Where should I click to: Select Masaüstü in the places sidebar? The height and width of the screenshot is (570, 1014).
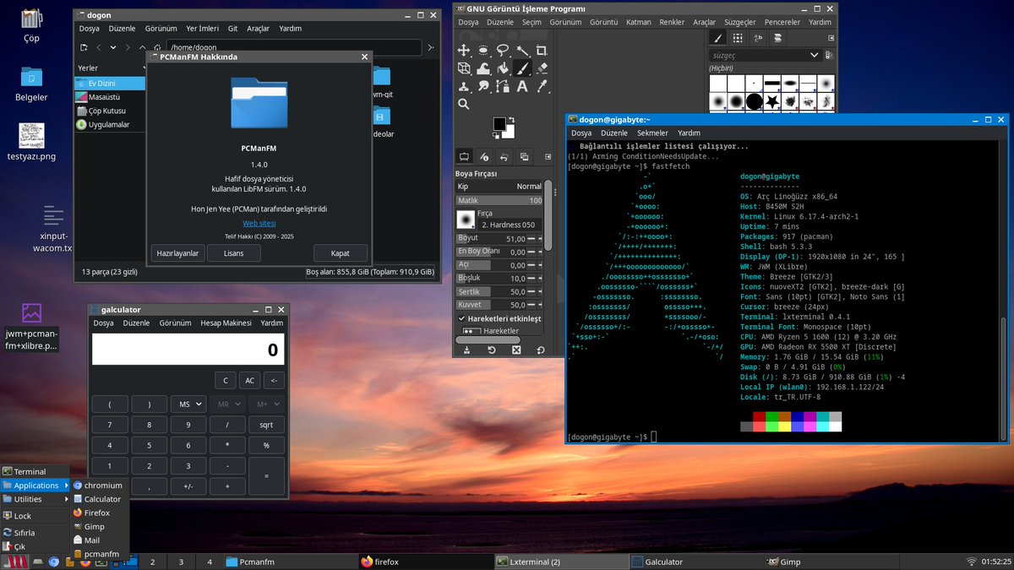click(x=110, y=97)
